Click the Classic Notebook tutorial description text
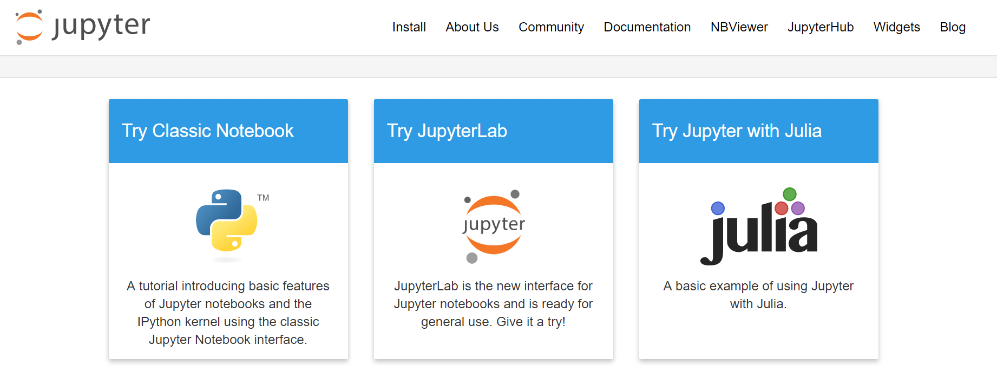 [228, 313]
